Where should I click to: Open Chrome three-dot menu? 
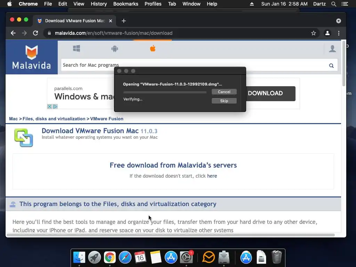339,33
